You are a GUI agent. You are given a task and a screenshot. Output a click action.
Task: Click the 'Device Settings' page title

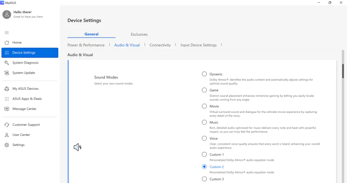tap(84, 20)
